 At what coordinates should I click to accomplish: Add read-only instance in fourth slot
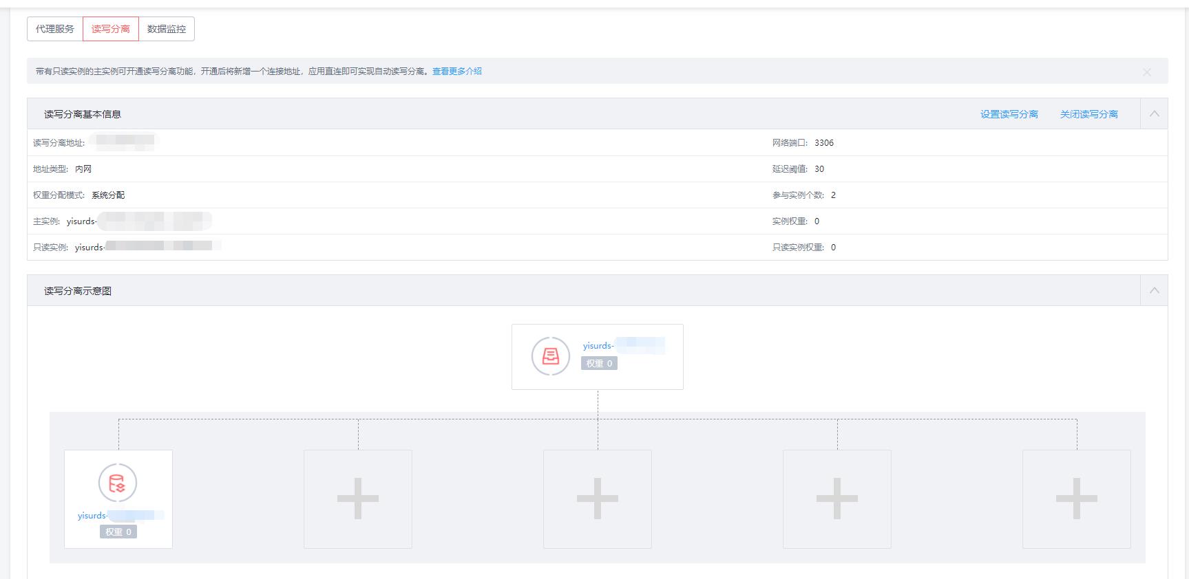tap(837, 499)
